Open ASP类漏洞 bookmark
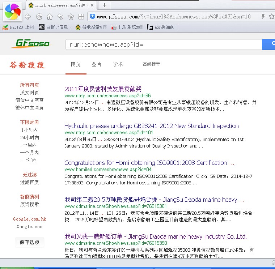The height and width of the screenshot is (269, 275). [161, 27]
